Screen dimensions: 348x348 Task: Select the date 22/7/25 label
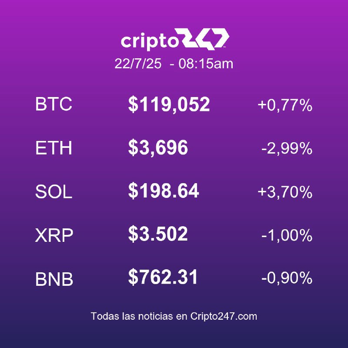point(138,64)
